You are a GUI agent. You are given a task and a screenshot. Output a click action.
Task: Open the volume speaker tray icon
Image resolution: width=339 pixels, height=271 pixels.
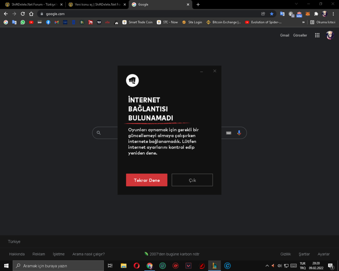pos(279,266)
